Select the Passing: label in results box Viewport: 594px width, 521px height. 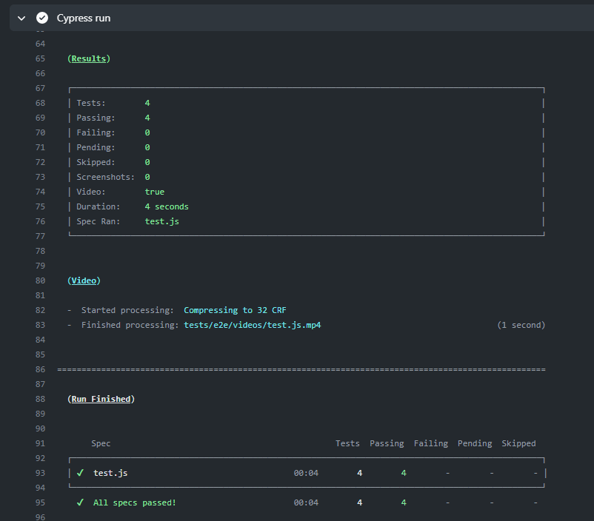tap(96, 118)
